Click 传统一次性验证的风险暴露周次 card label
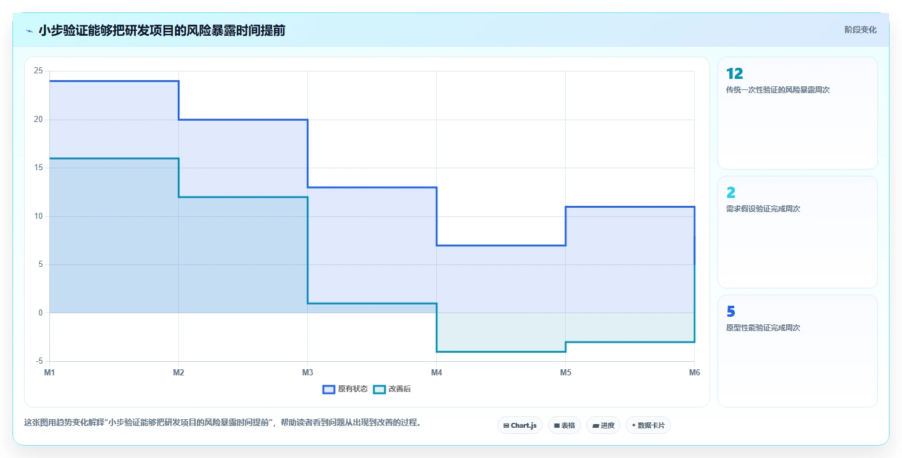Screen dimensions: 902x458 point(778,90)
